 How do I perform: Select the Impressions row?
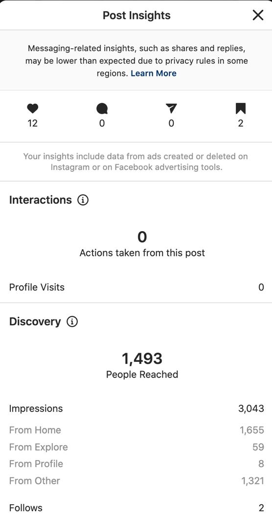[136, 408]
